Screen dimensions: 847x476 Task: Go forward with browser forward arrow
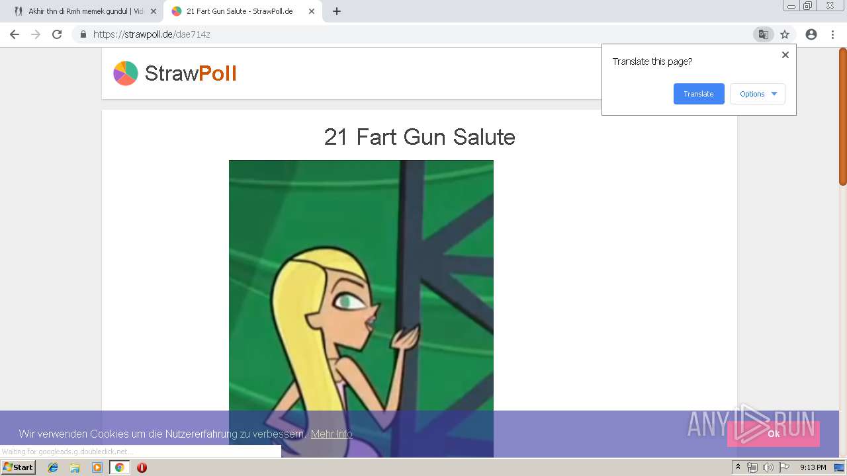[x=36, y=34]
